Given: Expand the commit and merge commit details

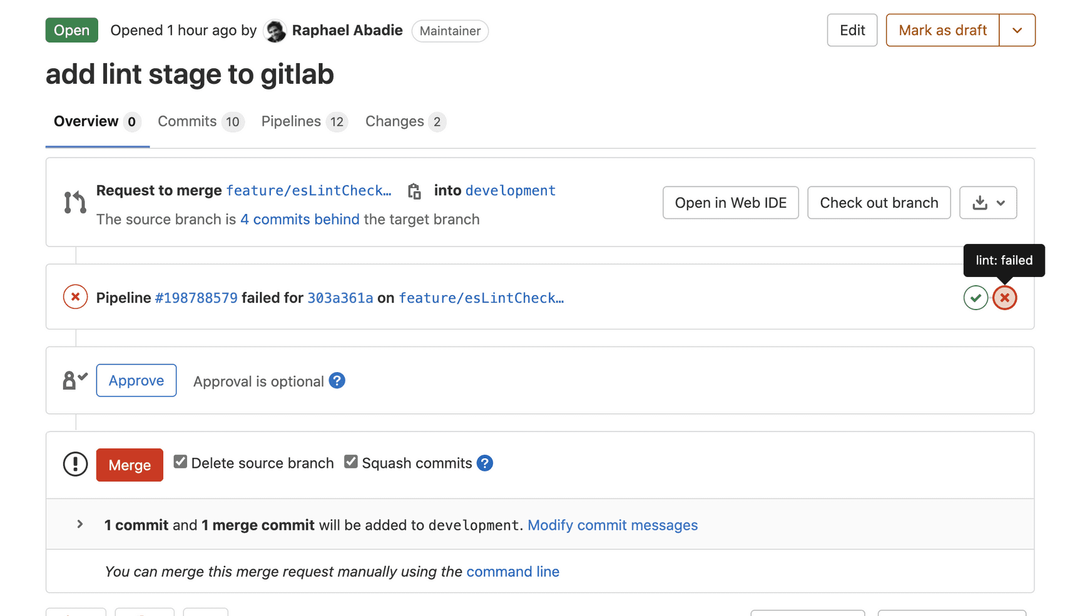Looking at the screenshot, I should coord(79,525).
